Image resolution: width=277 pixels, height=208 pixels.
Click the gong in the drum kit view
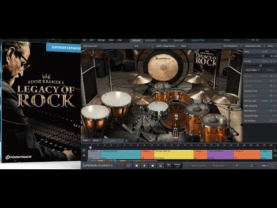click(x=163, y=68)
